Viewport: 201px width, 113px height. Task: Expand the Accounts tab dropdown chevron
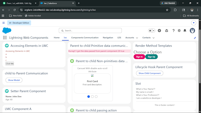point(137,38)
